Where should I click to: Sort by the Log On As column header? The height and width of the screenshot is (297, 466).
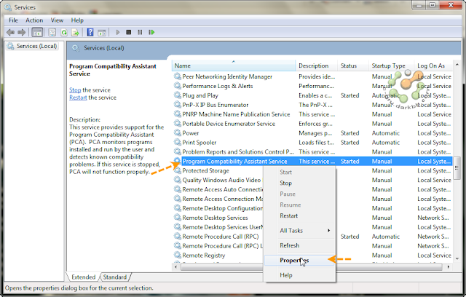tap(433, 66)
